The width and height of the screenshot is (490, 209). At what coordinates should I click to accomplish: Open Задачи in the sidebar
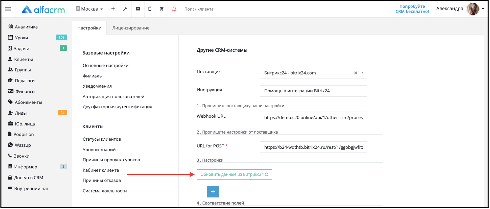pos(18,48)
